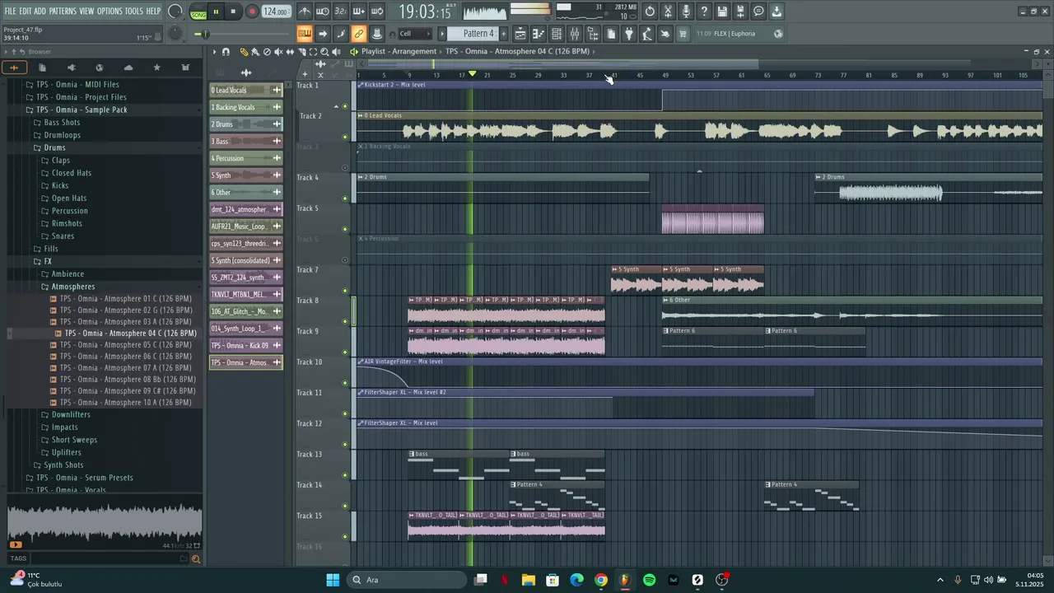Viewport: 1054px width, 593px height.
Task: Click the microphone one-click recording icon
Action: (x=686, y=12)
